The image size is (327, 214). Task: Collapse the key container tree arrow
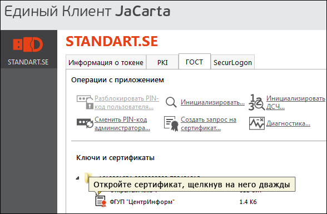coord(78,178)
